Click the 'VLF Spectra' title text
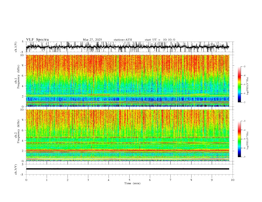The height and width of the screenshot is (202, 262). click(x=37, y=40)
